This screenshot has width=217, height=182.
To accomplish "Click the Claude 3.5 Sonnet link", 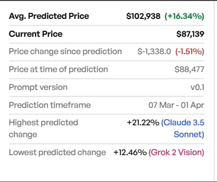I will (183, 128).
